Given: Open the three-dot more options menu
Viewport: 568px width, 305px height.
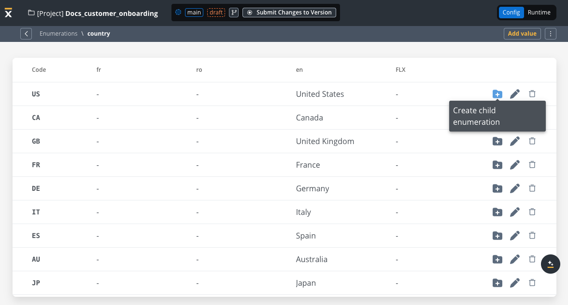Looking at the screenshot, I should tap(550, 34).
